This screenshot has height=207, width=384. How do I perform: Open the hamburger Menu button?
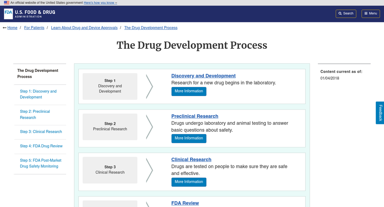coord(371,14)
